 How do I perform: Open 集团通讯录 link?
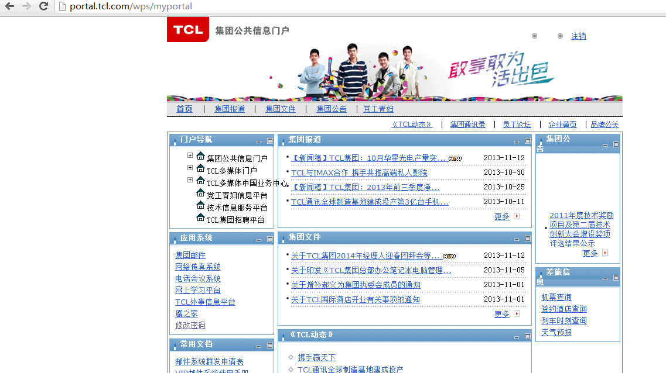[x=467, y=124]
